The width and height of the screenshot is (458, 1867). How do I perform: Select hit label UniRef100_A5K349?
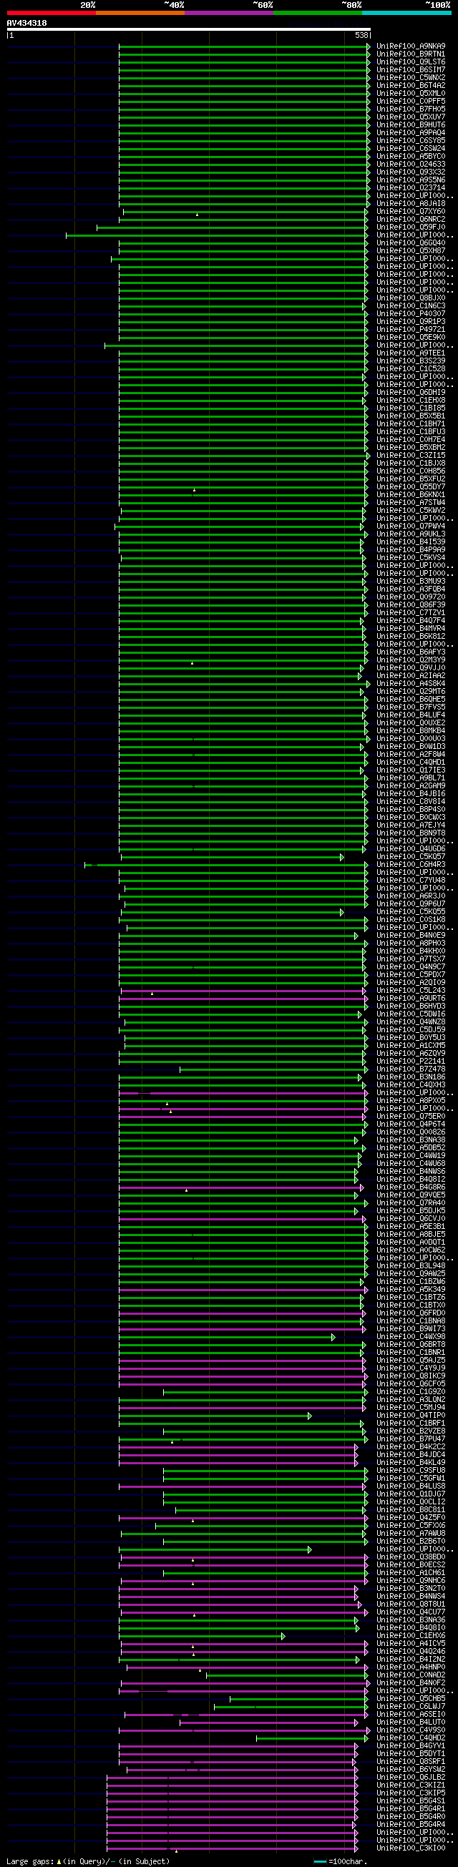point(411,1289)
